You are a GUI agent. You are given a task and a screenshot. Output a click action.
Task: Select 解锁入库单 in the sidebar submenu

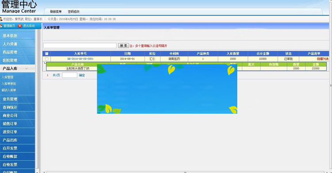(9, 90)
